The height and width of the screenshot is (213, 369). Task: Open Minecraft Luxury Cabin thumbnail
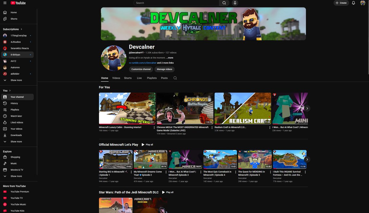127,108
